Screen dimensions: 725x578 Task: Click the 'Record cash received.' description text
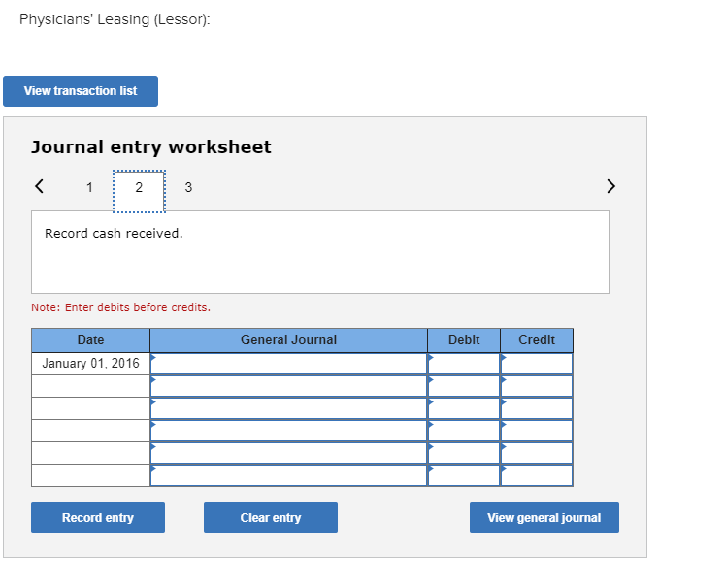pos(114,234)
